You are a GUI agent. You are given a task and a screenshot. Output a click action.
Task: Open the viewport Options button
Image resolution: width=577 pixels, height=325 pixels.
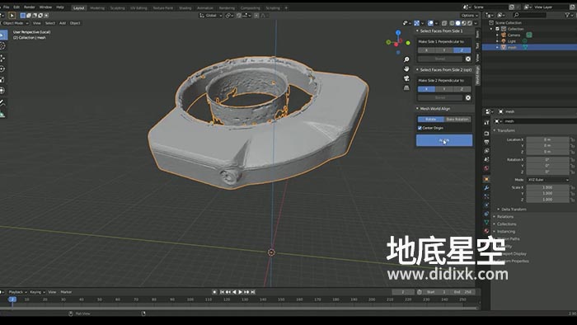tap(469, 16)
